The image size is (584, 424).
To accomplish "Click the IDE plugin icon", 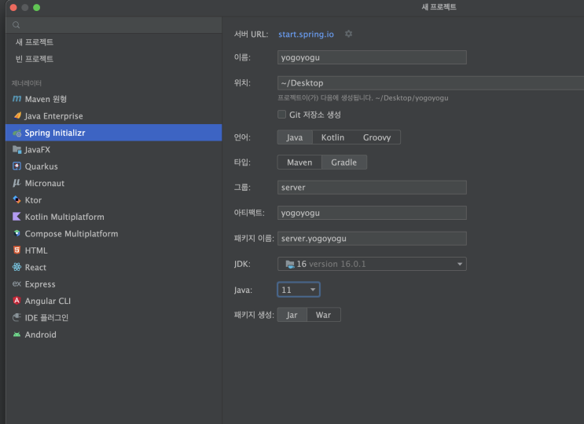I will pos(17,317).
